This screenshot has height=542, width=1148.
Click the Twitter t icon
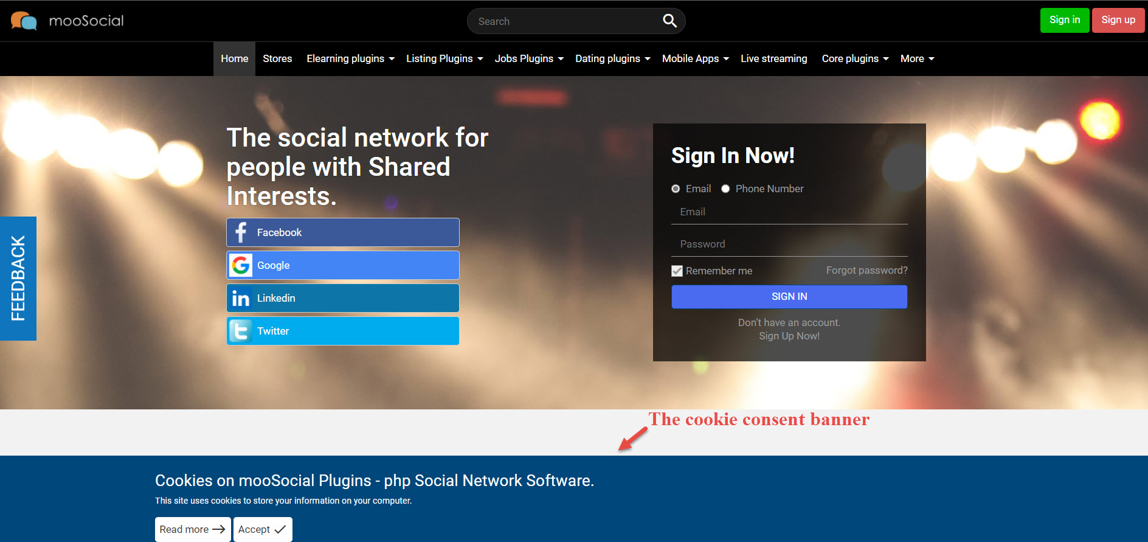(241, 331)
